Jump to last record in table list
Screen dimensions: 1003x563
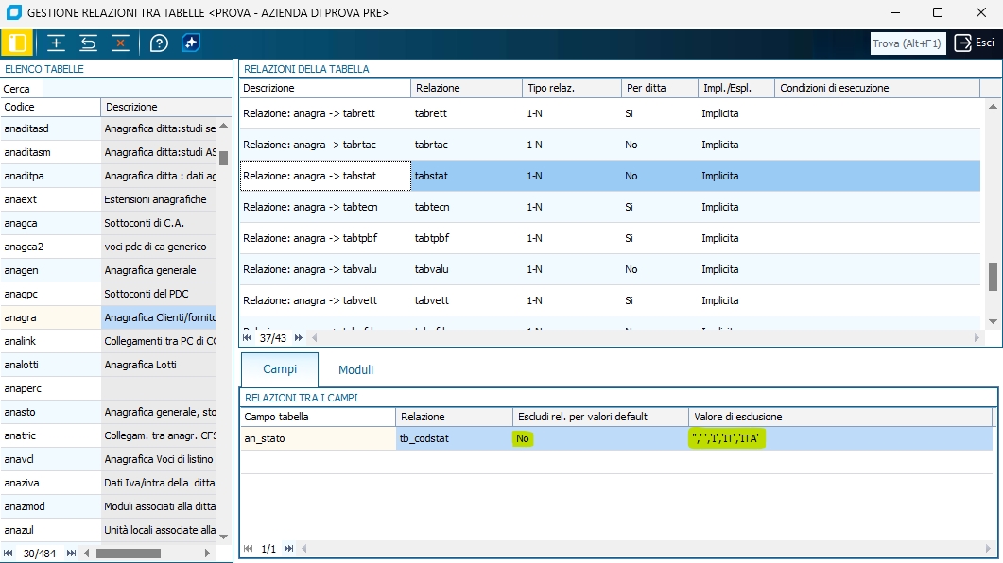point(71,553)
